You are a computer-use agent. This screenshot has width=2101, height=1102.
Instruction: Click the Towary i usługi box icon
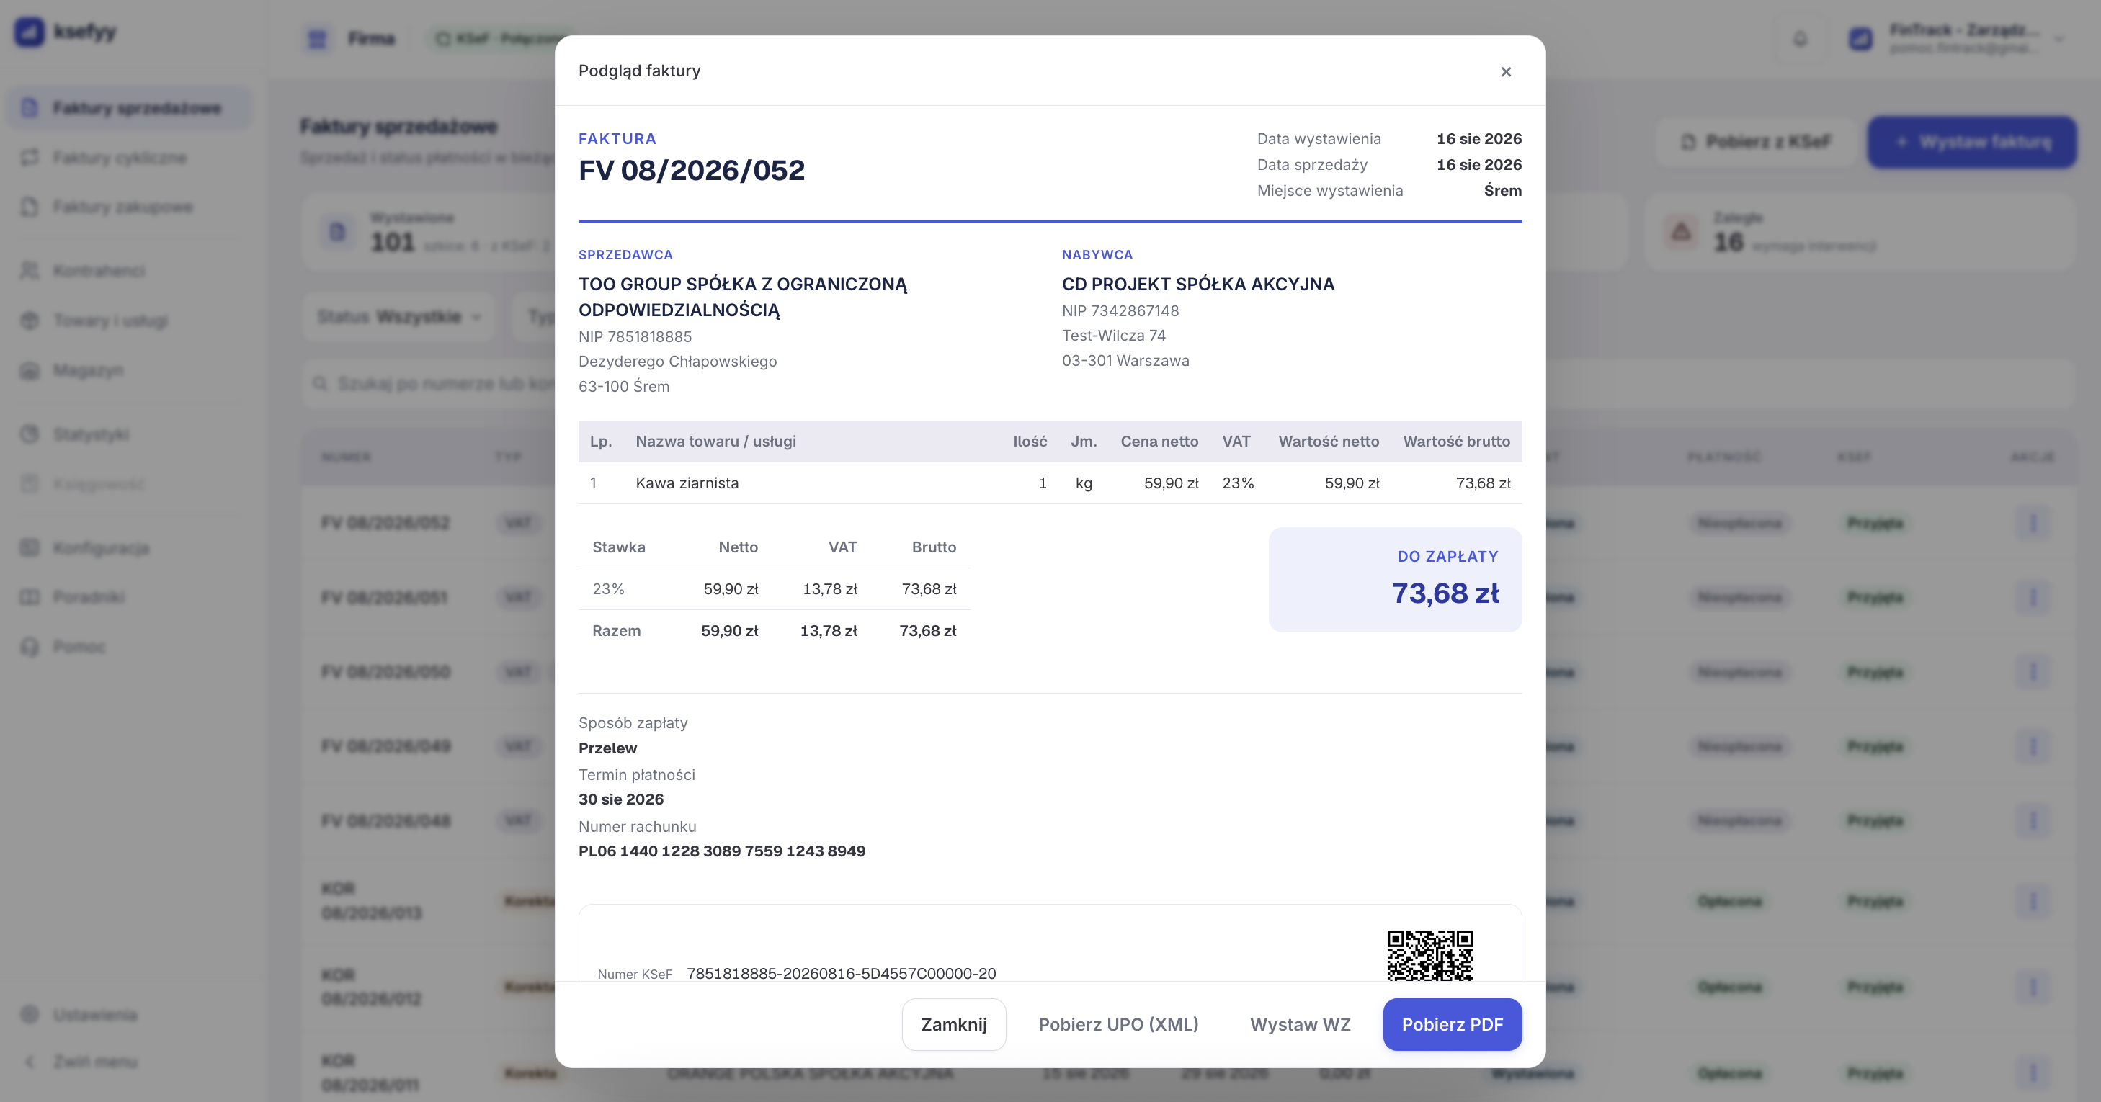tap(30, 321)
